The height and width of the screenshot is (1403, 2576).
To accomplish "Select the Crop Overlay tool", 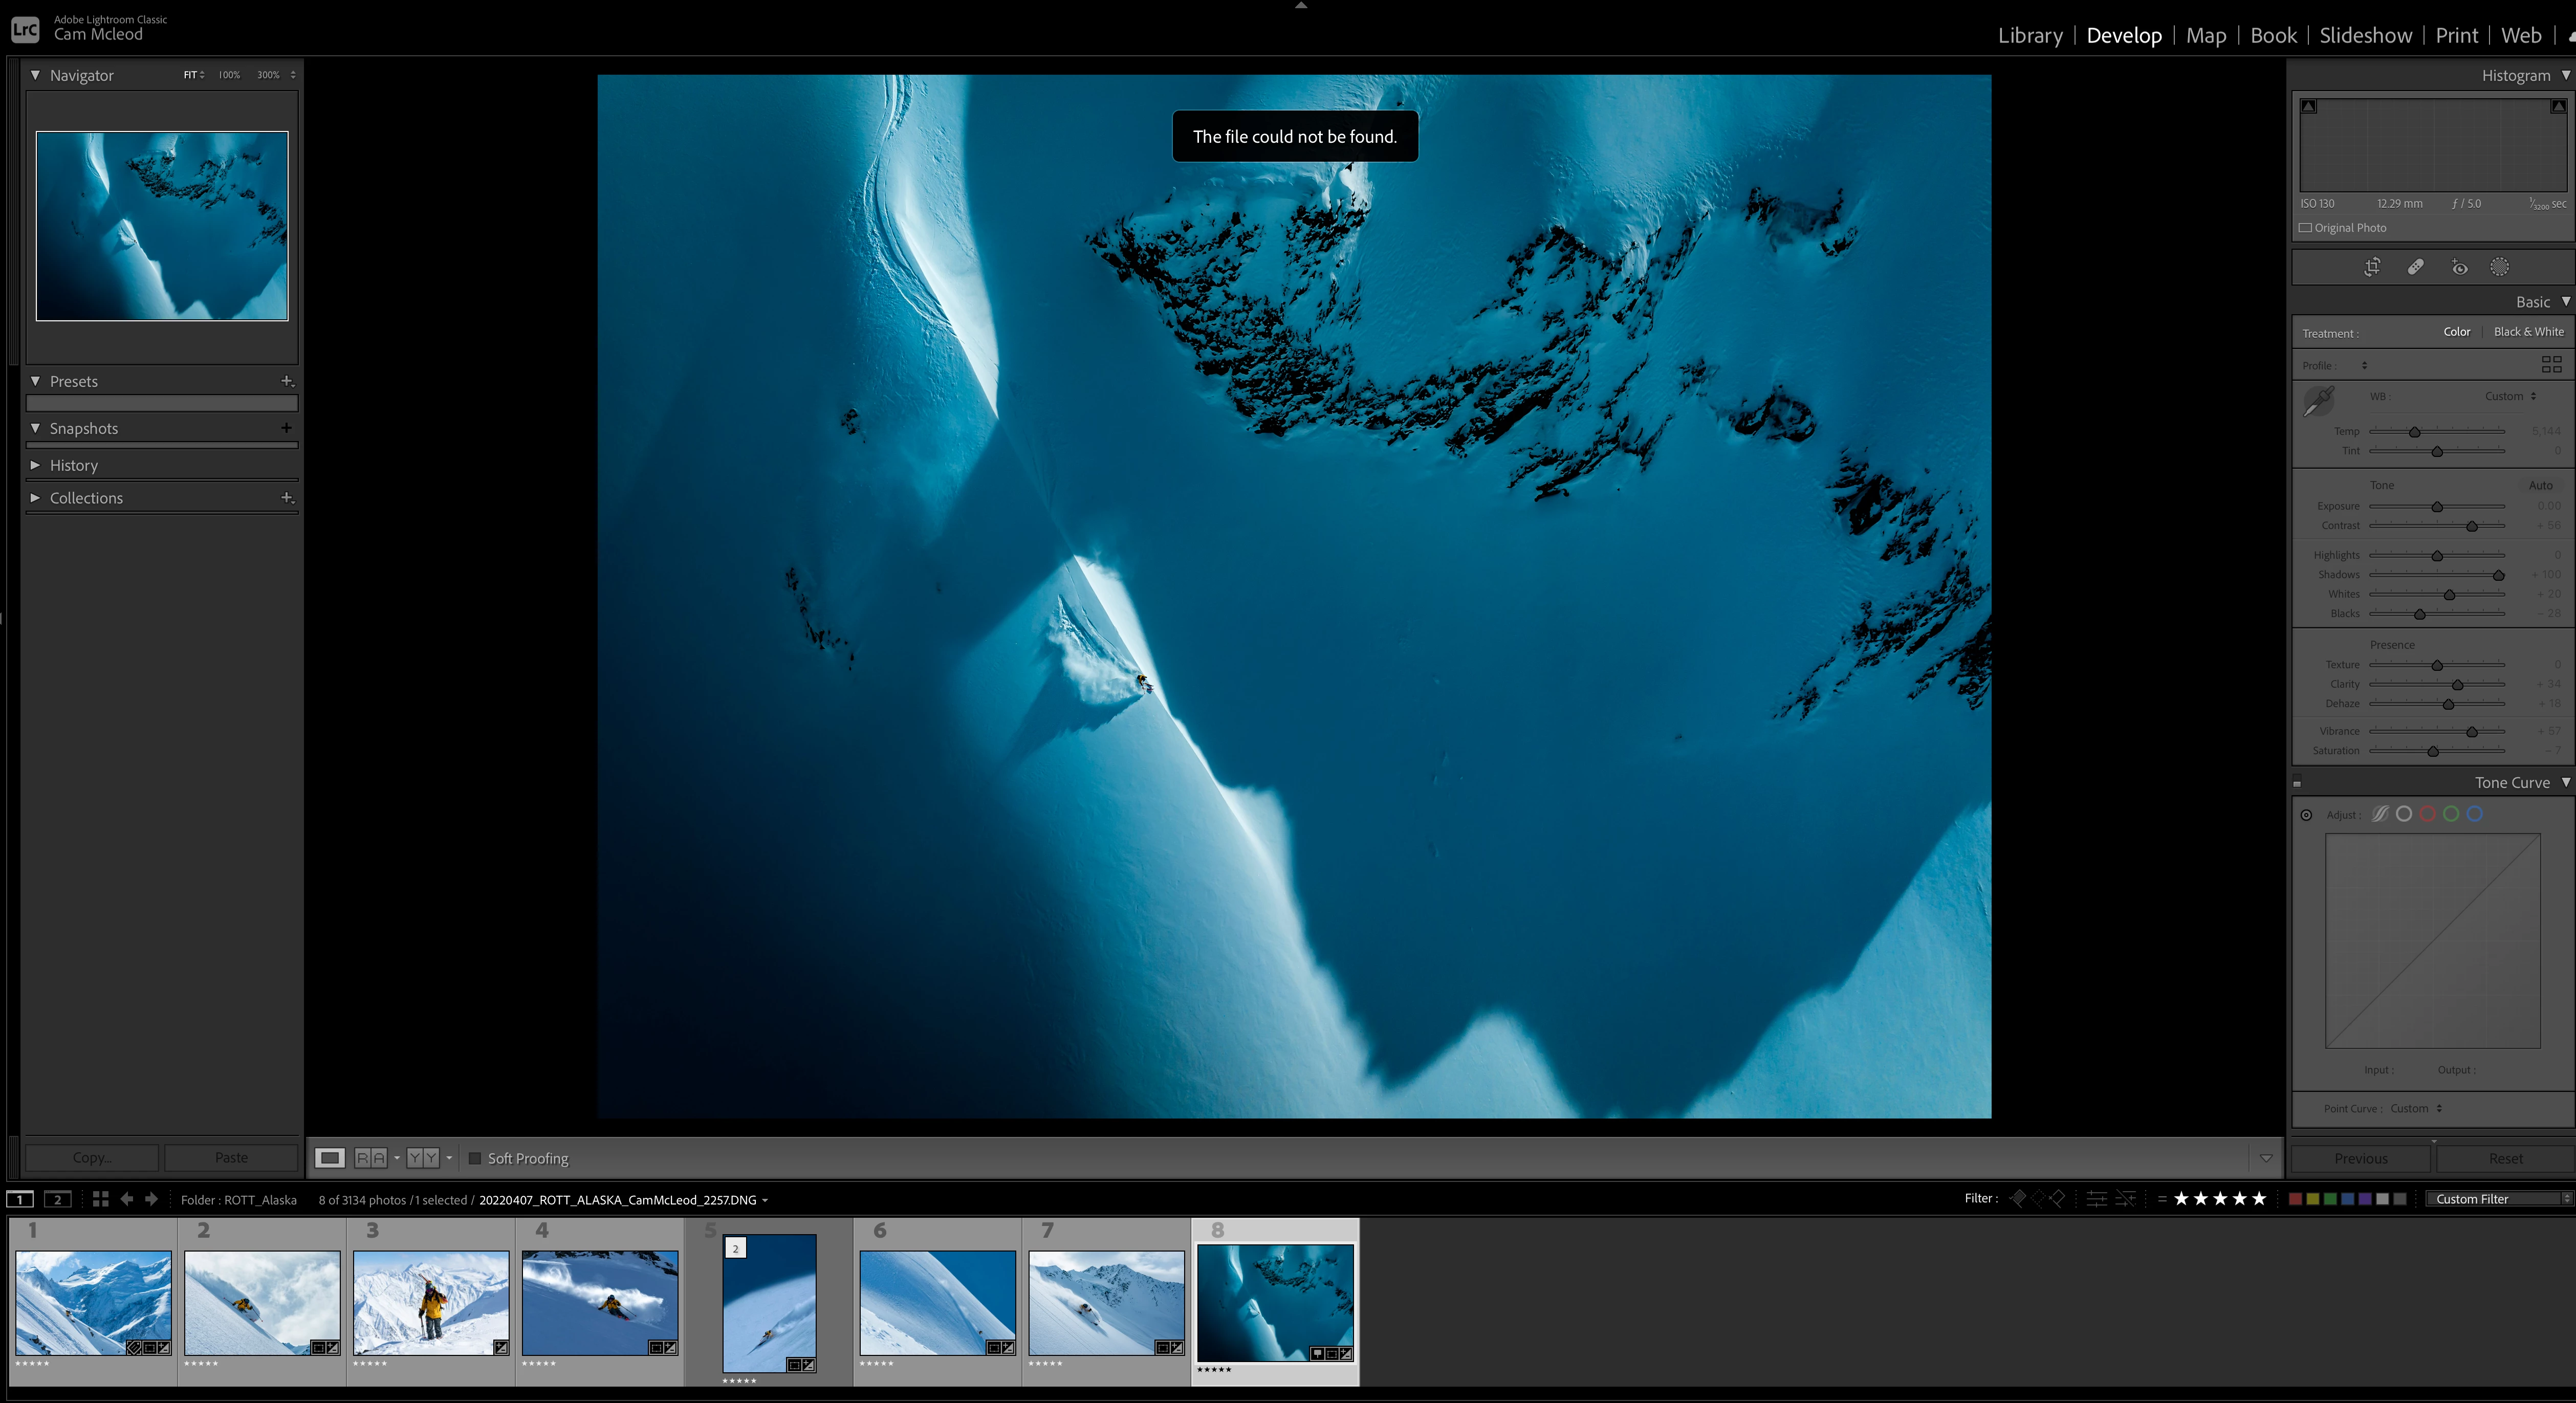I will click(2371, 267).
